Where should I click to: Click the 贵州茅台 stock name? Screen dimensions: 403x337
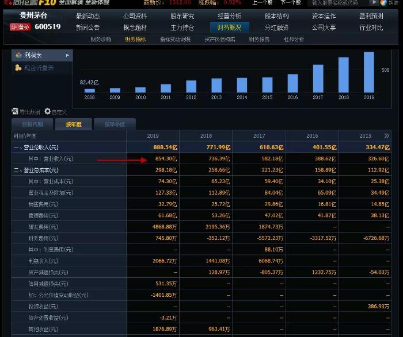click(33, 16)
